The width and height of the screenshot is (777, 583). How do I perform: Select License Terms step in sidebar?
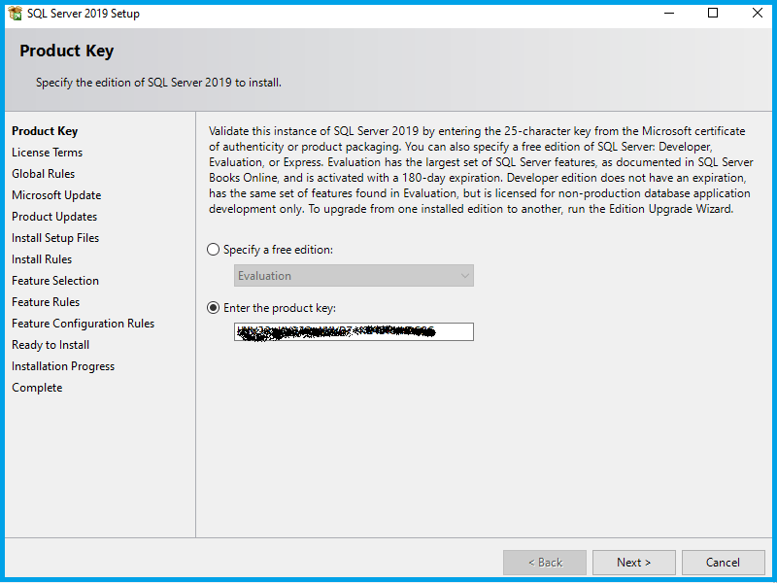(47, 153)
